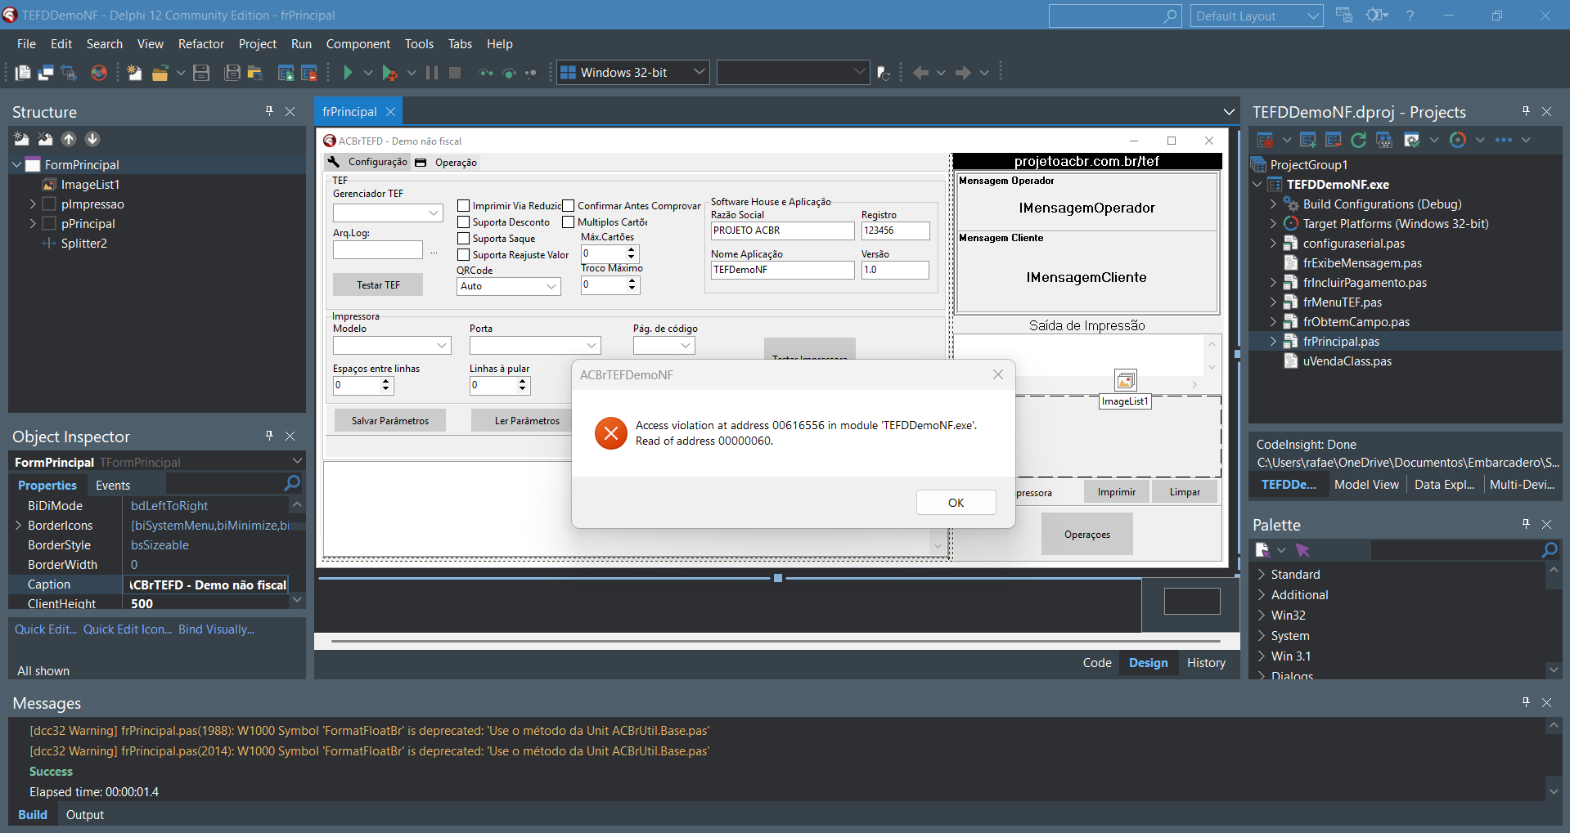Click the blue three-dots More icon in Projects
Screen dimensions: 1570x833
(x=1504, y=140)
